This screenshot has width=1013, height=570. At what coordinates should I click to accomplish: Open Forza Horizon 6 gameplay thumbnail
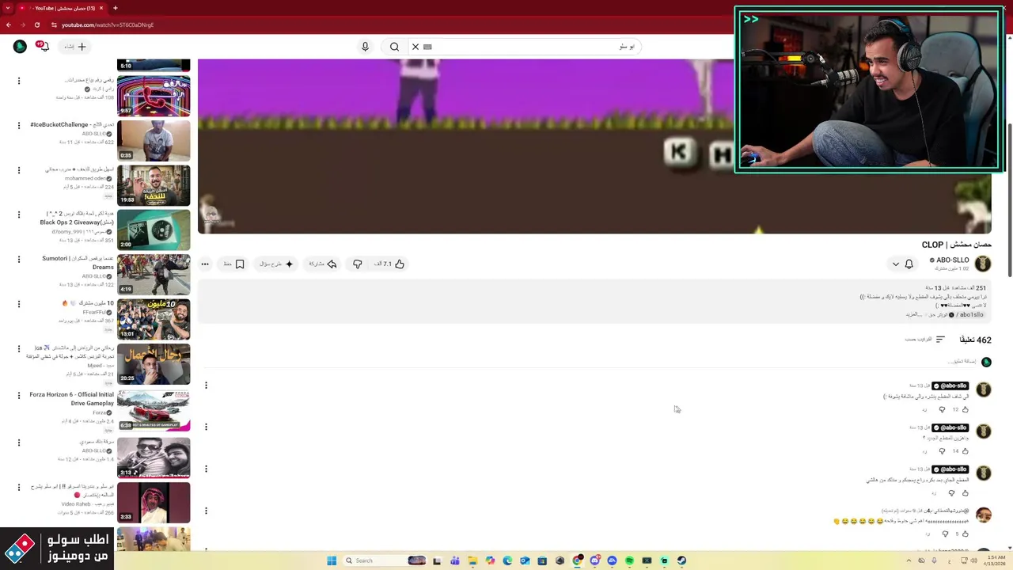pos(154,408)
